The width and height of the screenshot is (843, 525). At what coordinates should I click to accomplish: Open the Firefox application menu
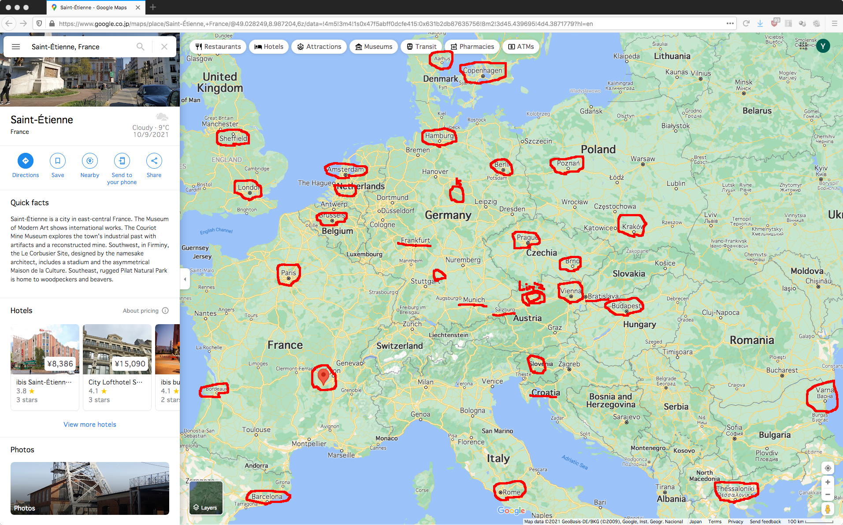click(x=834, y=23)
